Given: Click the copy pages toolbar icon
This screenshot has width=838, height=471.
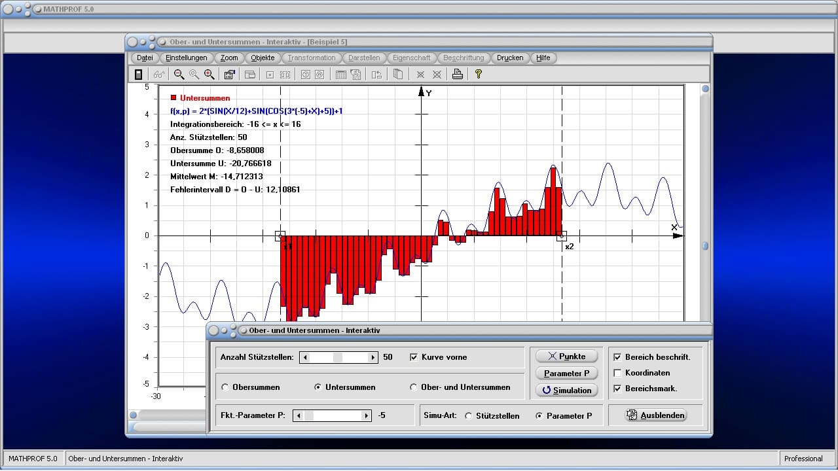Looking at the screenshot, I should pos(397,75).
